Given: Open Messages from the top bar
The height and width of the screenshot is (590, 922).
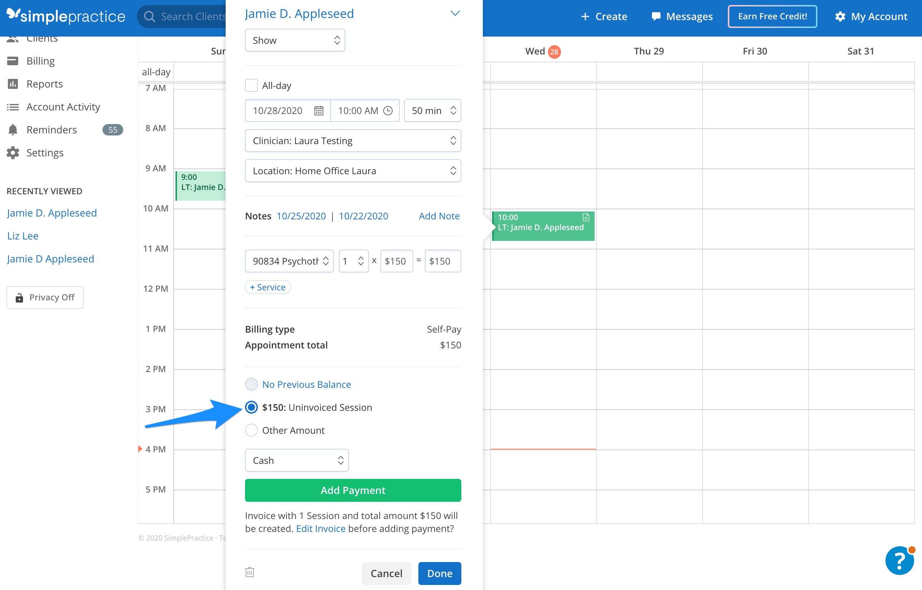Looking at the screenshot, I should [x=681, y=16].
